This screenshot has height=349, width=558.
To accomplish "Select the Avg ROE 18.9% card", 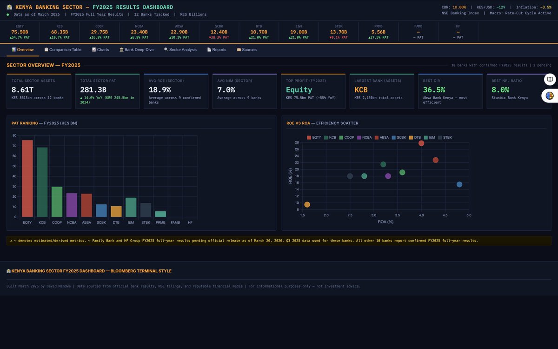I will point(176,91).
